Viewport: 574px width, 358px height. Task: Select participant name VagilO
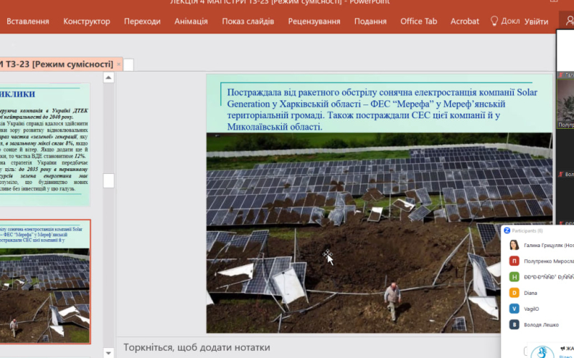pos(531,309)
